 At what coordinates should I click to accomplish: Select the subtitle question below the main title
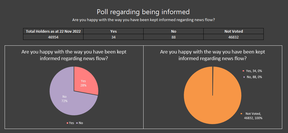[144, 20]
